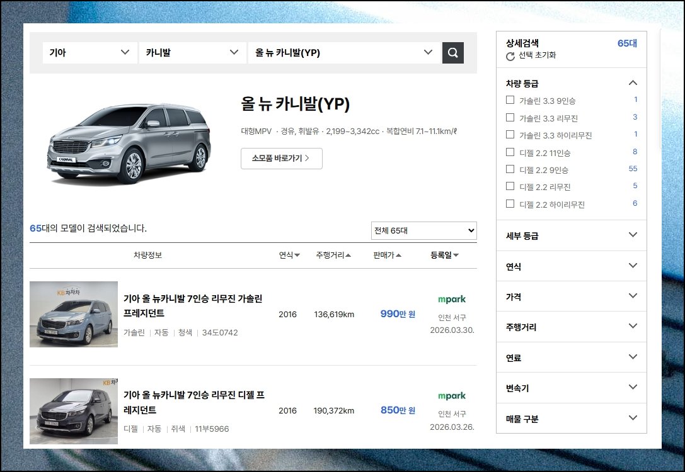Check the 디젤 2.2 하이리무진 checkbox
Viewport: 685px width, 472px height.
pyautogui.click(x=510, y=203)
